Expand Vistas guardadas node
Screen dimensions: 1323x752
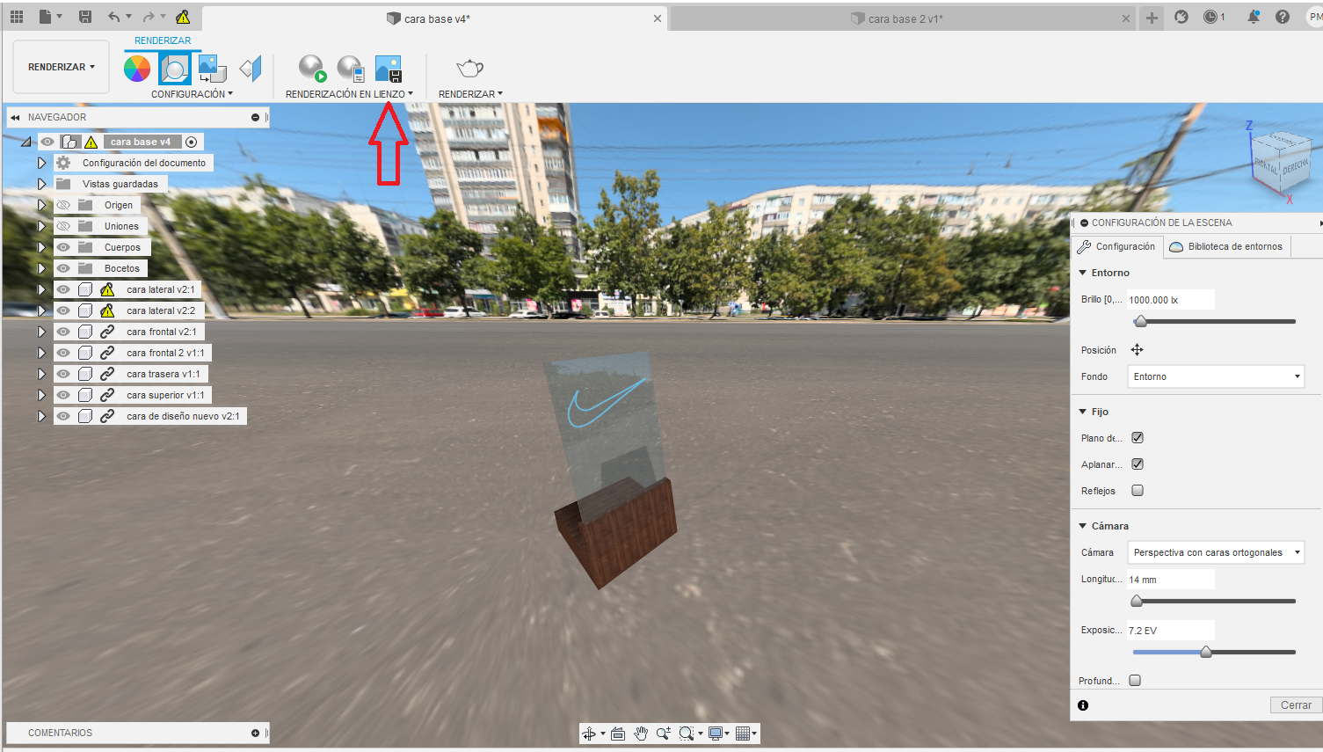click(x=41, y=184)
